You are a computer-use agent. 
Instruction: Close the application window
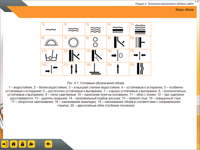click(198, 1)
